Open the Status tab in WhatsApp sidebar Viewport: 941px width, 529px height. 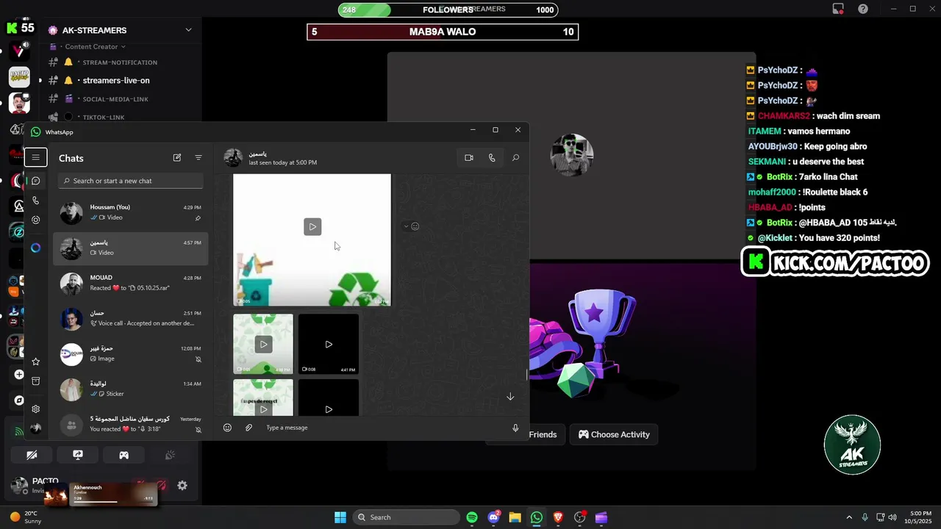coord(35,220)
